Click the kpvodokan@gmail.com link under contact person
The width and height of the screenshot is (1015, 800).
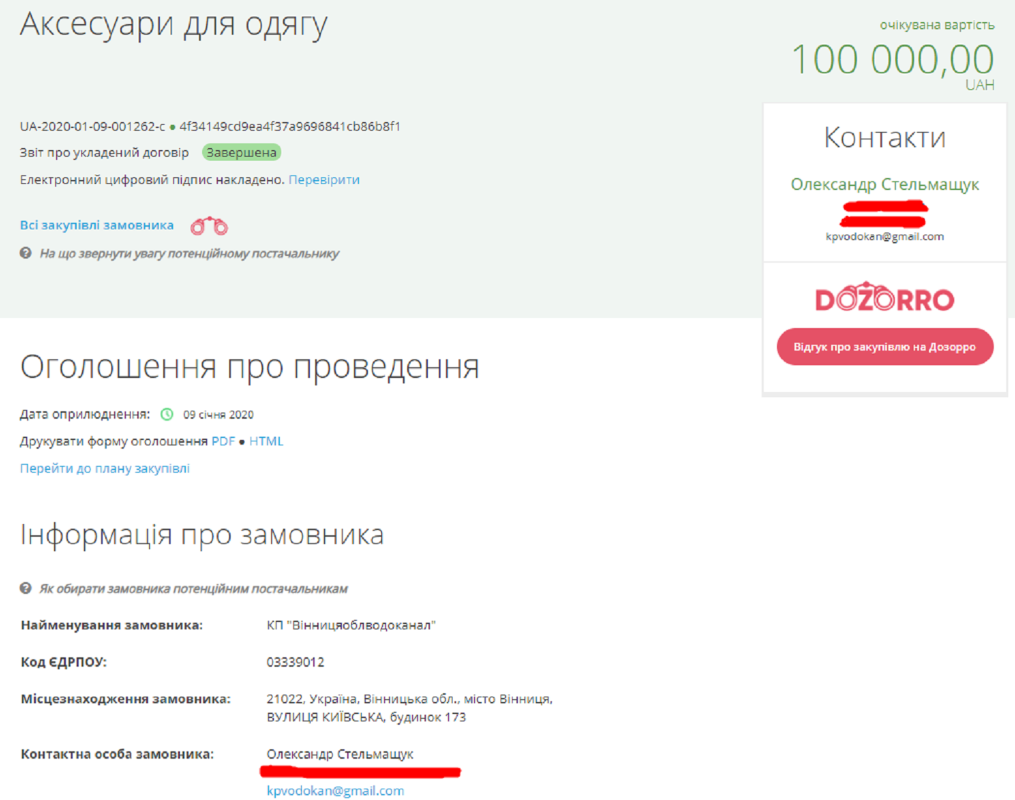click(335, 791)
